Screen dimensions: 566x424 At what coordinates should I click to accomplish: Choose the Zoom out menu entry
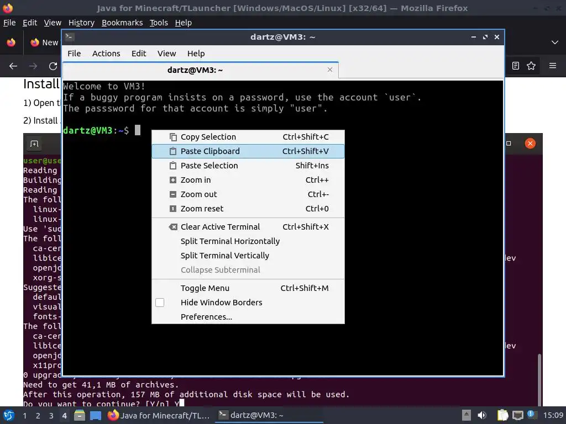[x=248, y=194]
